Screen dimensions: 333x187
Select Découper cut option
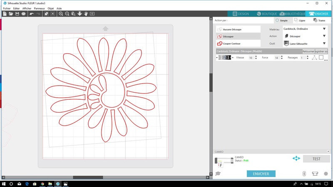point(238,36)
